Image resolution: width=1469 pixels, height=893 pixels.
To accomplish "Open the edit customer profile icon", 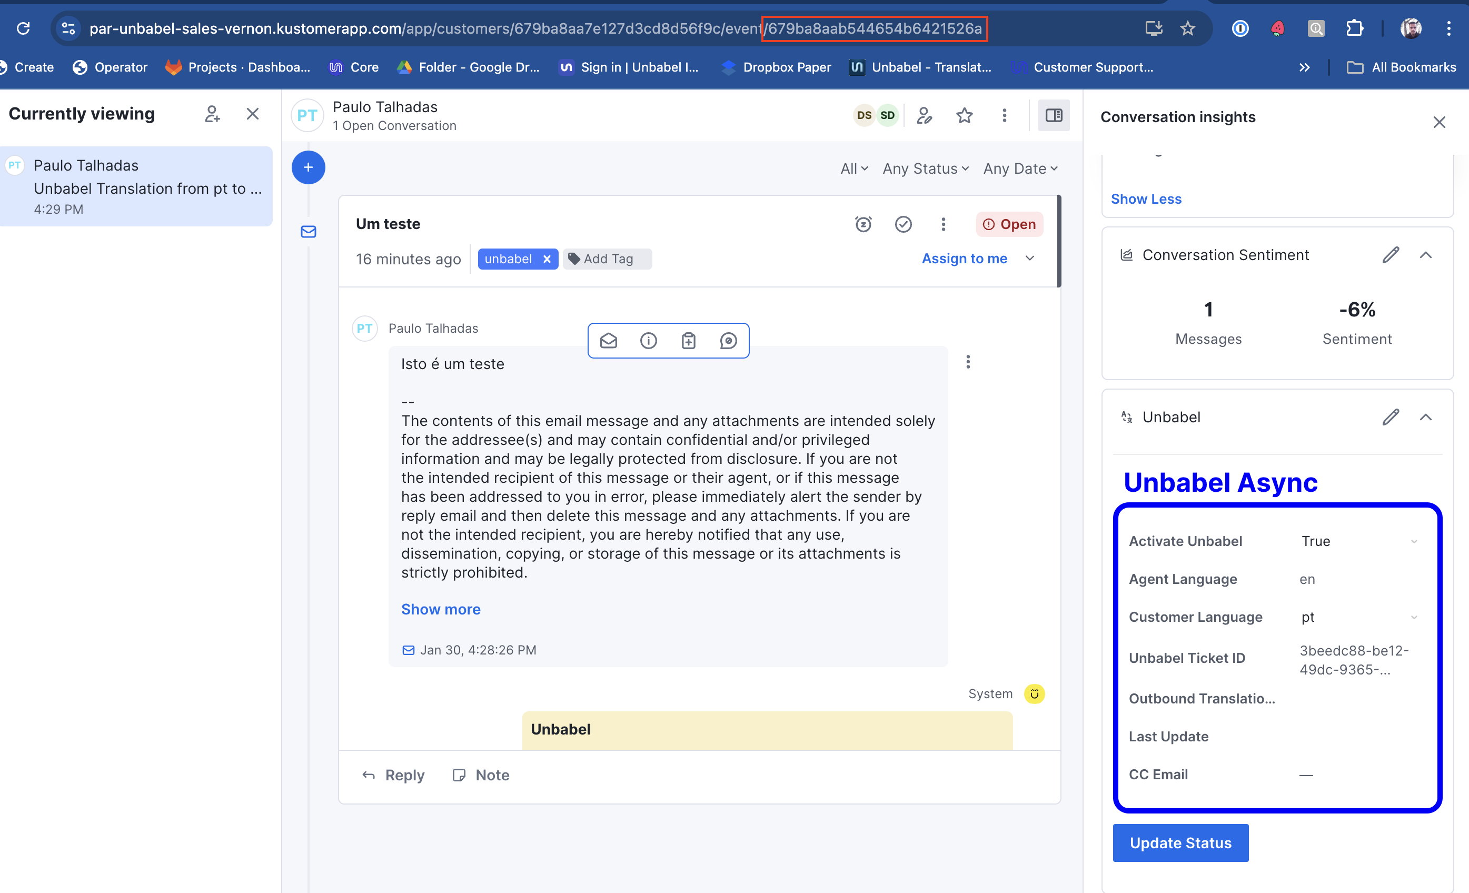I will pyautogui.click(x=925, y=115).
